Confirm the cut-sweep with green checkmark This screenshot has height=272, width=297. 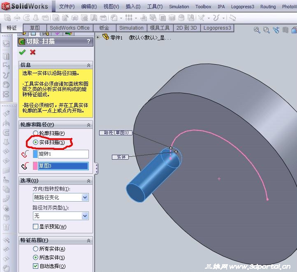[22, 52]
